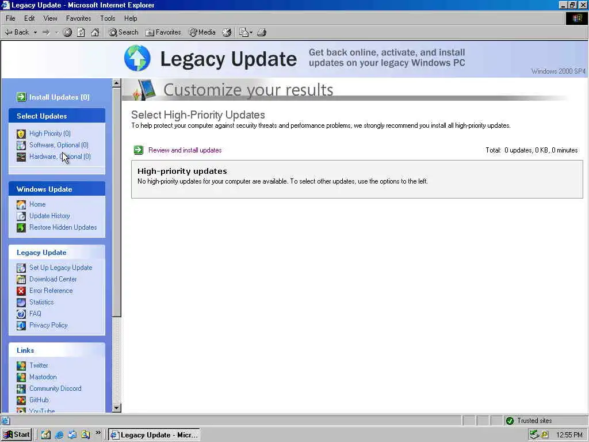Click the Home toolbar icon

[95, 32]
